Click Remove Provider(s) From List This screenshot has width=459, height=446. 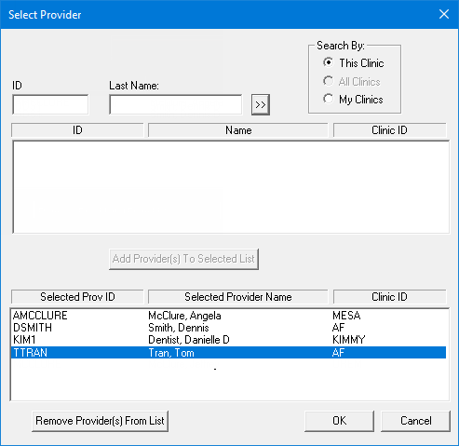point(100,421)
